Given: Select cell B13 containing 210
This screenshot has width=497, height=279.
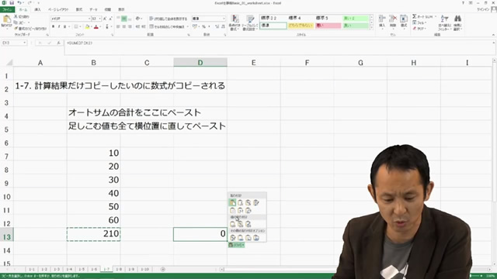Looking at the screenshot, I should pos(93,234).
